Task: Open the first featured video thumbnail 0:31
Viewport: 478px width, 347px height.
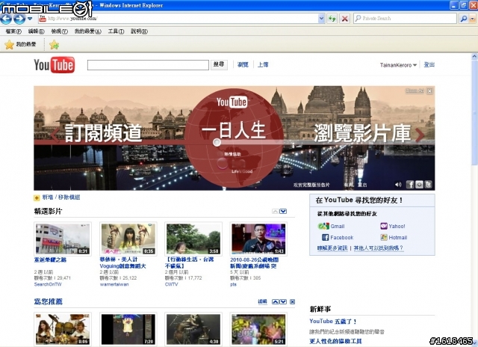Action: (63, 239)
